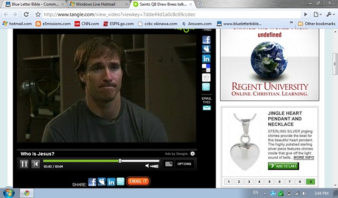Viewport: 338px width, 198px height.
Task: Open the video player OPTIONS button
Action: click(x=184, y=164)
